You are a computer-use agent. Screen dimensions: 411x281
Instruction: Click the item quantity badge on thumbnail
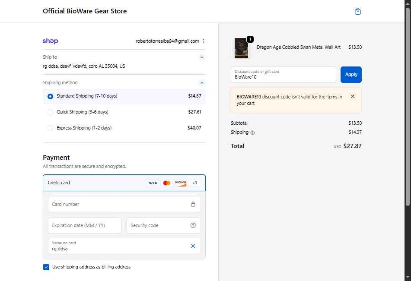[250, 39]
